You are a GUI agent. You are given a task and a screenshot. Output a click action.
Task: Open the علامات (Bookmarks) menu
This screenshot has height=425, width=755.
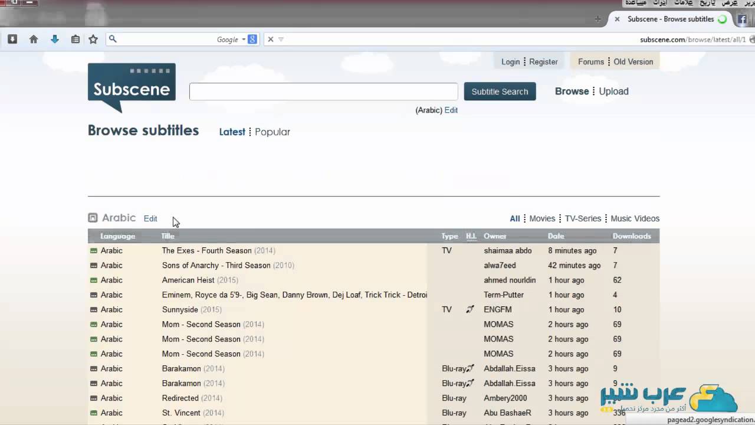[684, 3]
